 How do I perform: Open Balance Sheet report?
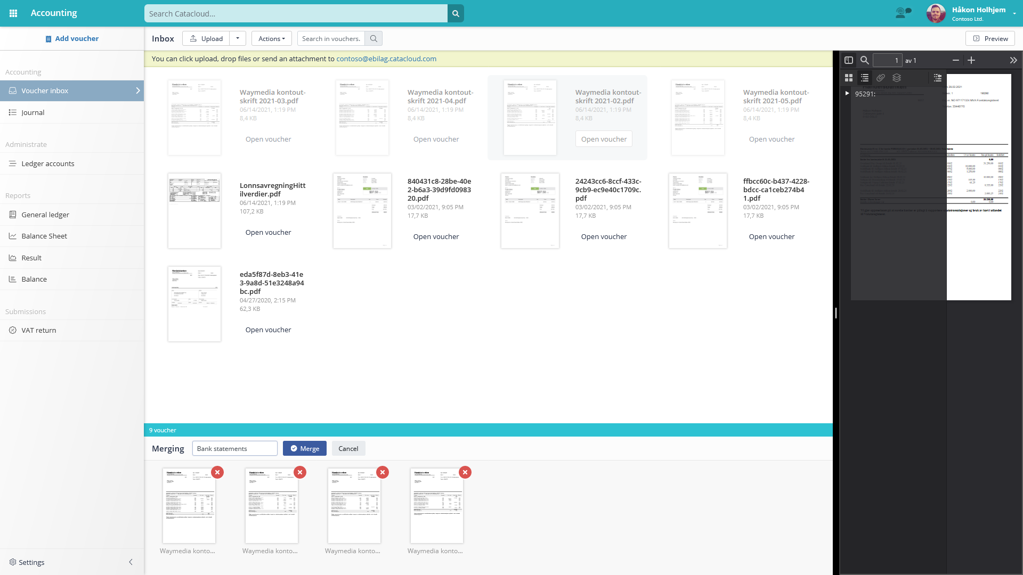pyautogui.click(x=44, y=236)
